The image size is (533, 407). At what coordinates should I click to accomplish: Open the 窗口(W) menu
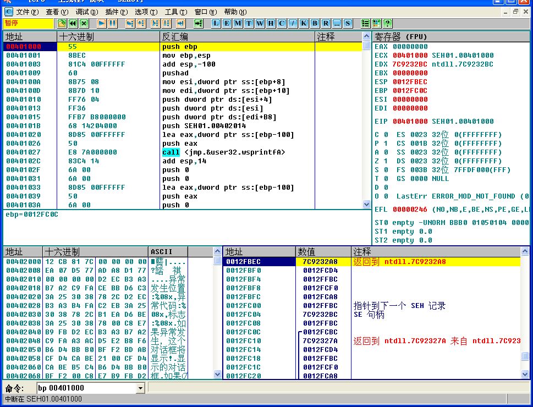click(206, 12)
